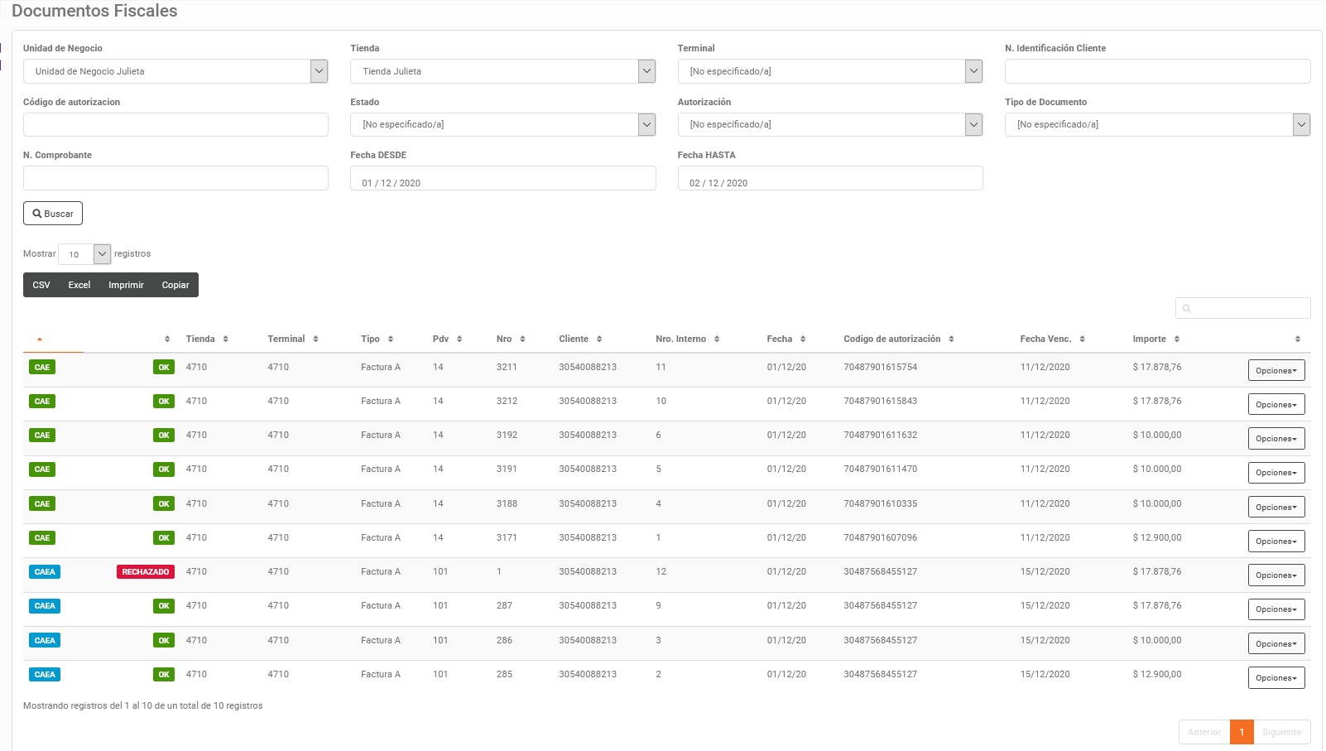
Task: Click the sort arrows beside the Nro column
Action: (x=522, y=339)
